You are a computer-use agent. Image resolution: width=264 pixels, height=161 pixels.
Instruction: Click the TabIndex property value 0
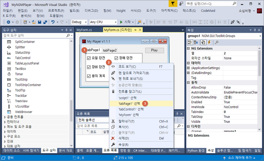225,112
